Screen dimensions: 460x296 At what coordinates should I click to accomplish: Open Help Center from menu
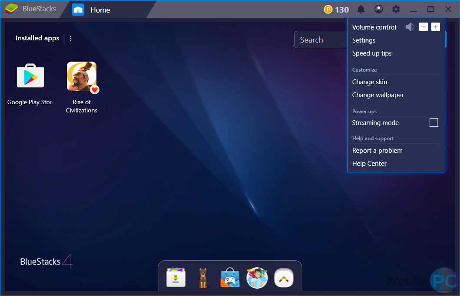(369, 164)
